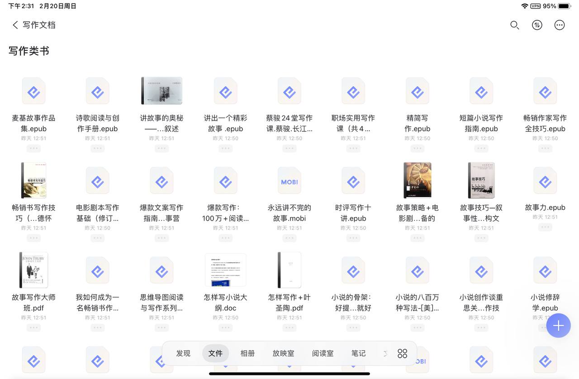The image size is (579, 379).
Task: Open the sort order icon
Action: [x=537, y=25]
